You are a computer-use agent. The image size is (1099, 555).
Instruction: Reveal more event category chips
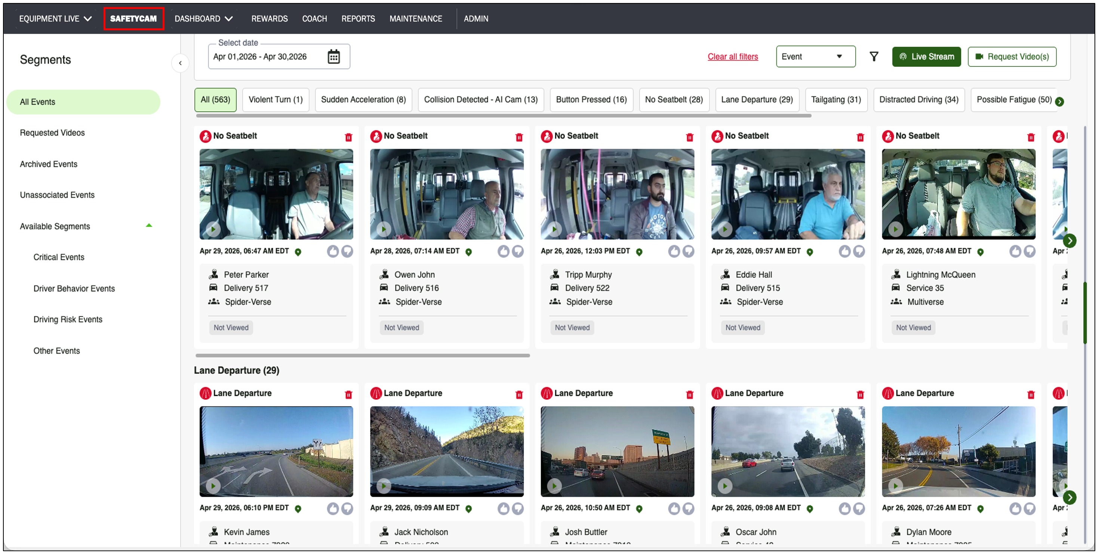(x=1060, y=102)
